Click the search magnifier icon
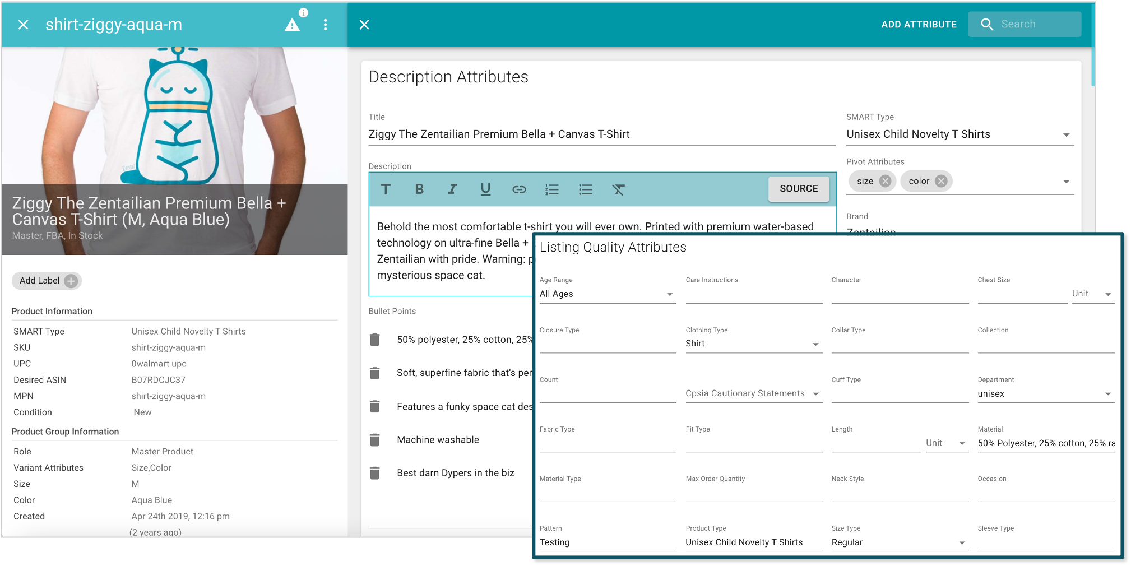This screenshot has height=566, width=1131. pos(987,24)
